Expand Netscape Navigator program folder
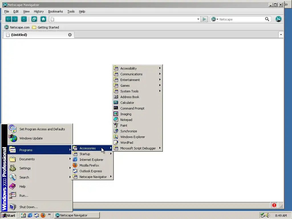Image resolution: width=292 pixels, height=219 pixels. 93,177
